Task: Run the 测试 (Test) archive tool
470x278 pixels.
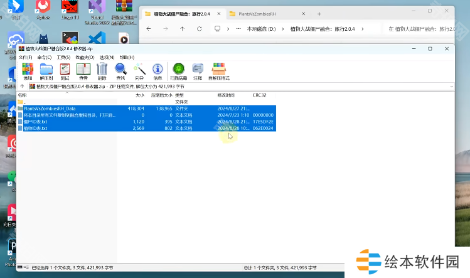Action: 65,71
